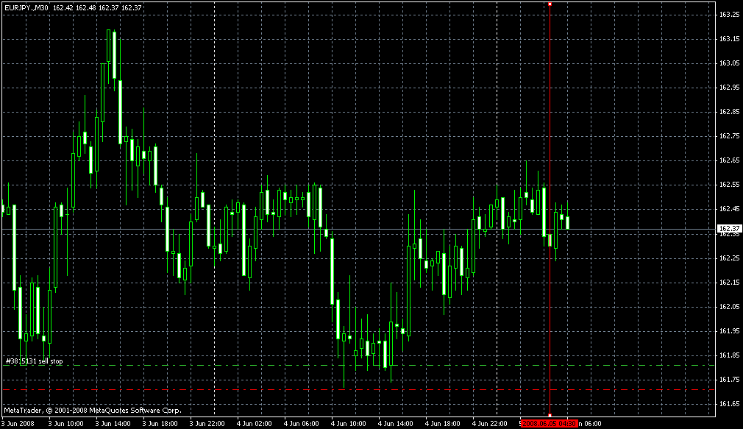Click the 161.75 price scale label

(x=729, y=379)
